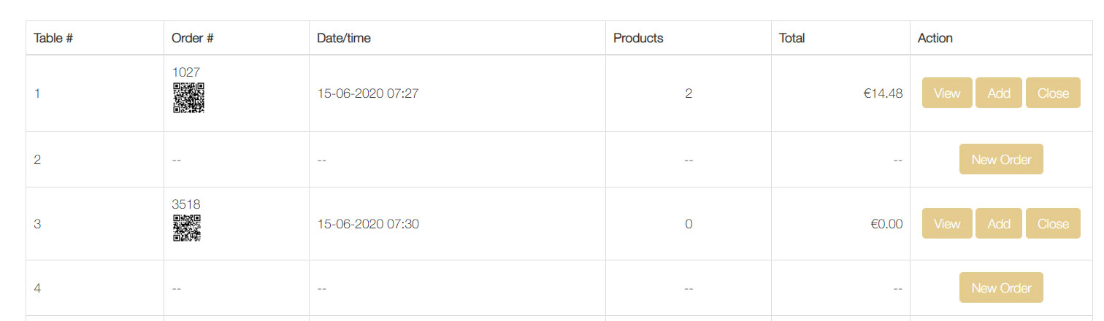1104x321 pixels.
Task: Select table number 1 link
Action: click(x=37, y=93)
